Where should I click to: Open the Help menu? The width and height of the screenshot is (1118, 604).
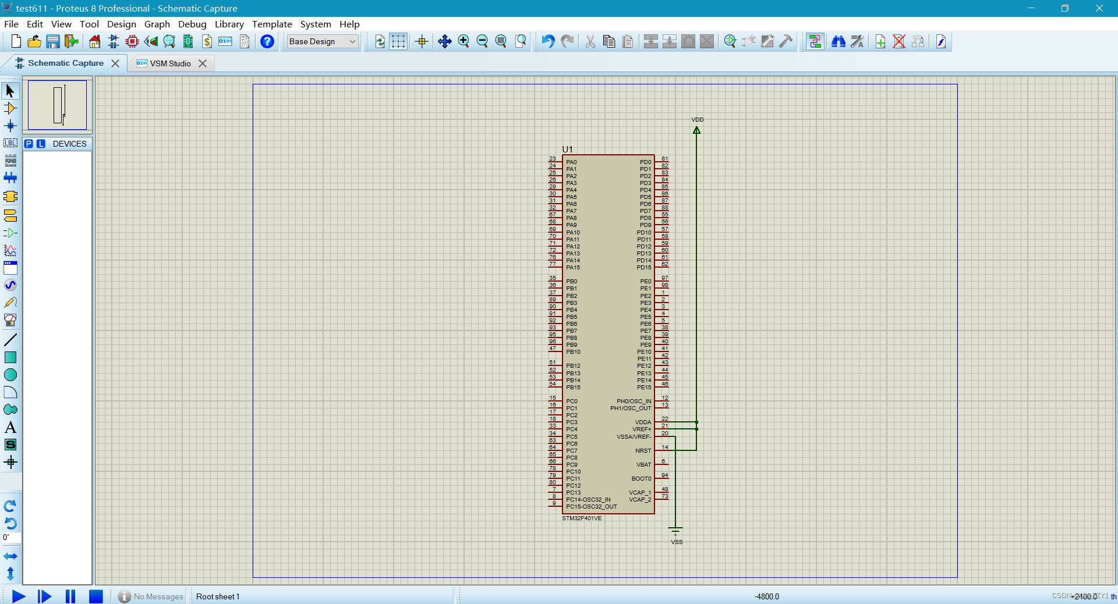click(x=349, y=24)
